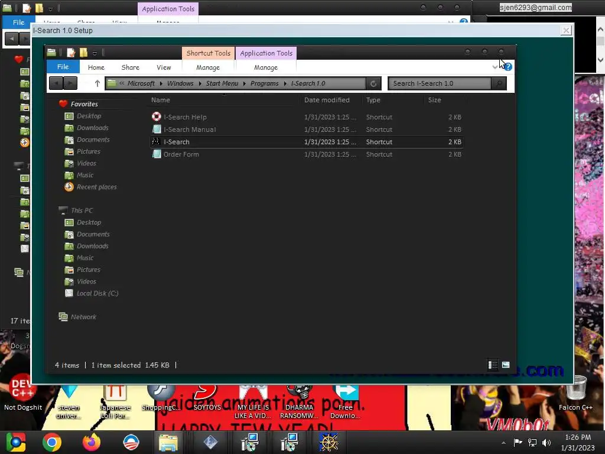Close the I-Search 1.0 Setup window
The image size is (605, 454).
click(x=566, y=31)
